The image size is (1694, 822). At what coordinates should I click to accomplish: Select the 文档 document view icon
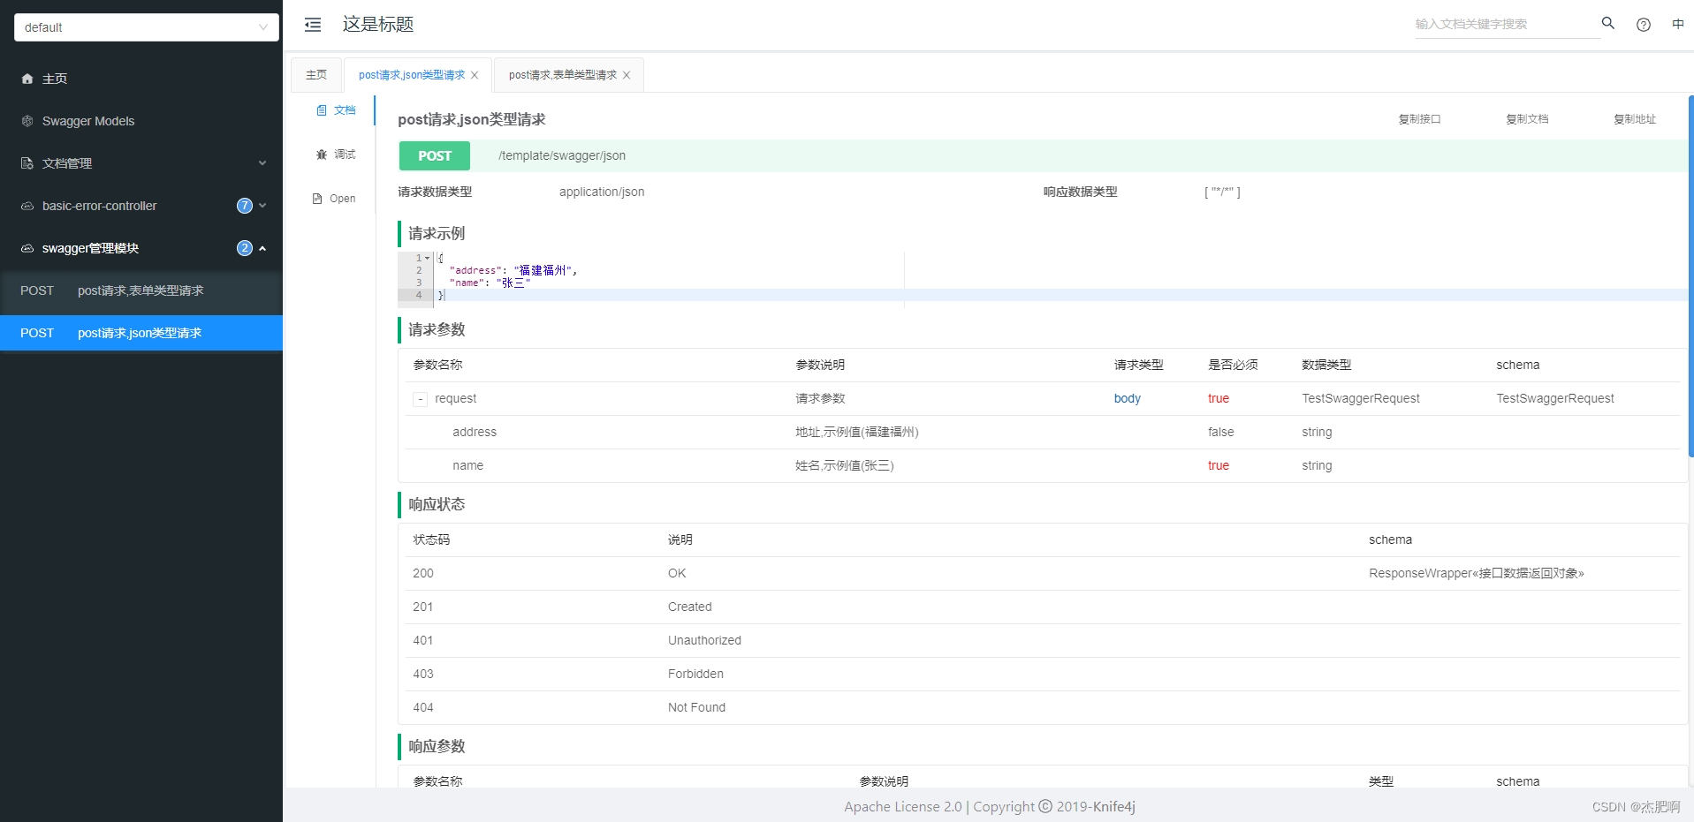pyautogui.click(x=322, y=109)
